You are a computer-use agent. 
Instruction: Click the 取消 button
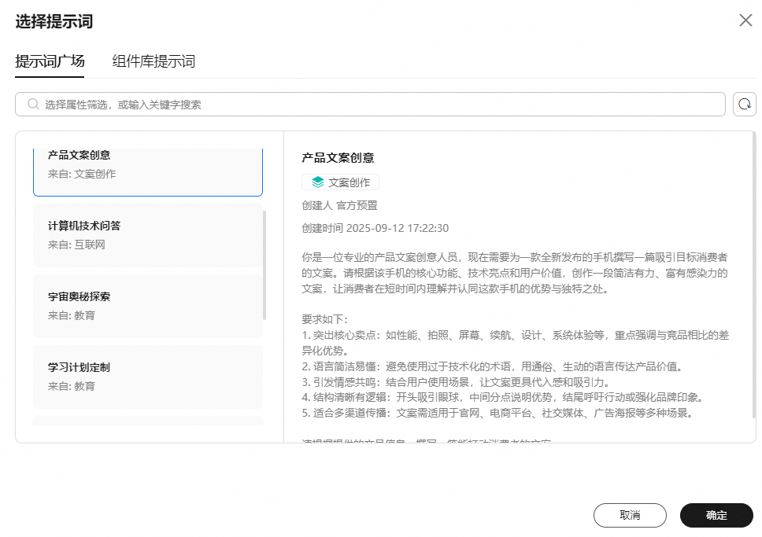pyautogui.click(x=630, y=515)
